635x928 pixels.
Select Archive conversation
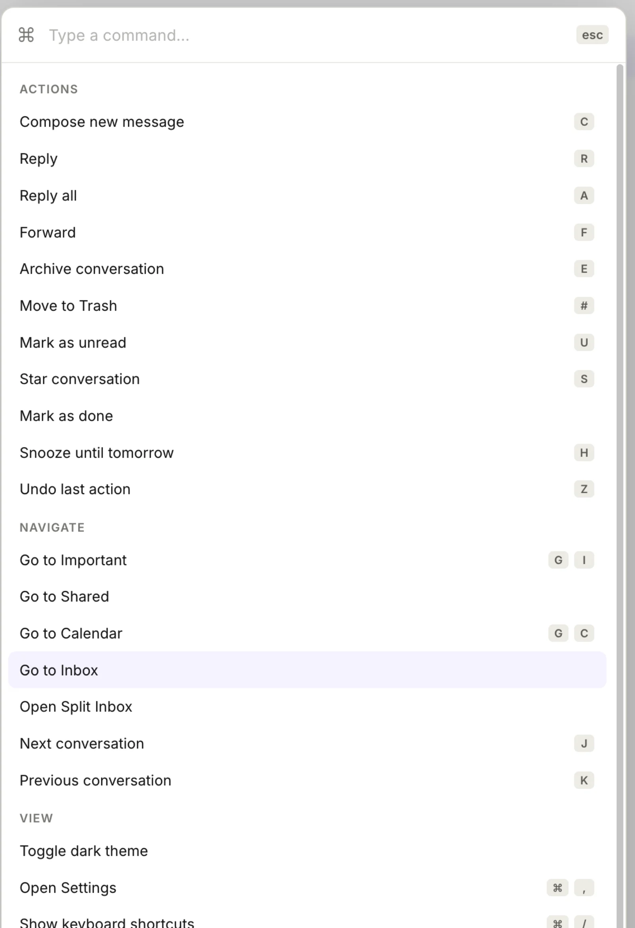click(x=307, y=269)
